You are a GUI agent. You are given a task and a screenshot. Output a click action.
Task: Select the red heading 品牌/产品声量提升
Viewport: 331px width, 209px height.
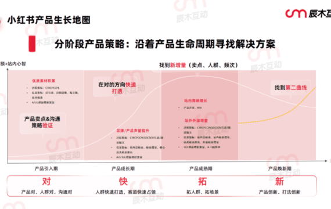(133, 131)
